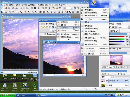Screen dimensions: 130x97
Task: Click the Sharpen triangle icon in PhotoFiltre
Action: coord(59,12)
